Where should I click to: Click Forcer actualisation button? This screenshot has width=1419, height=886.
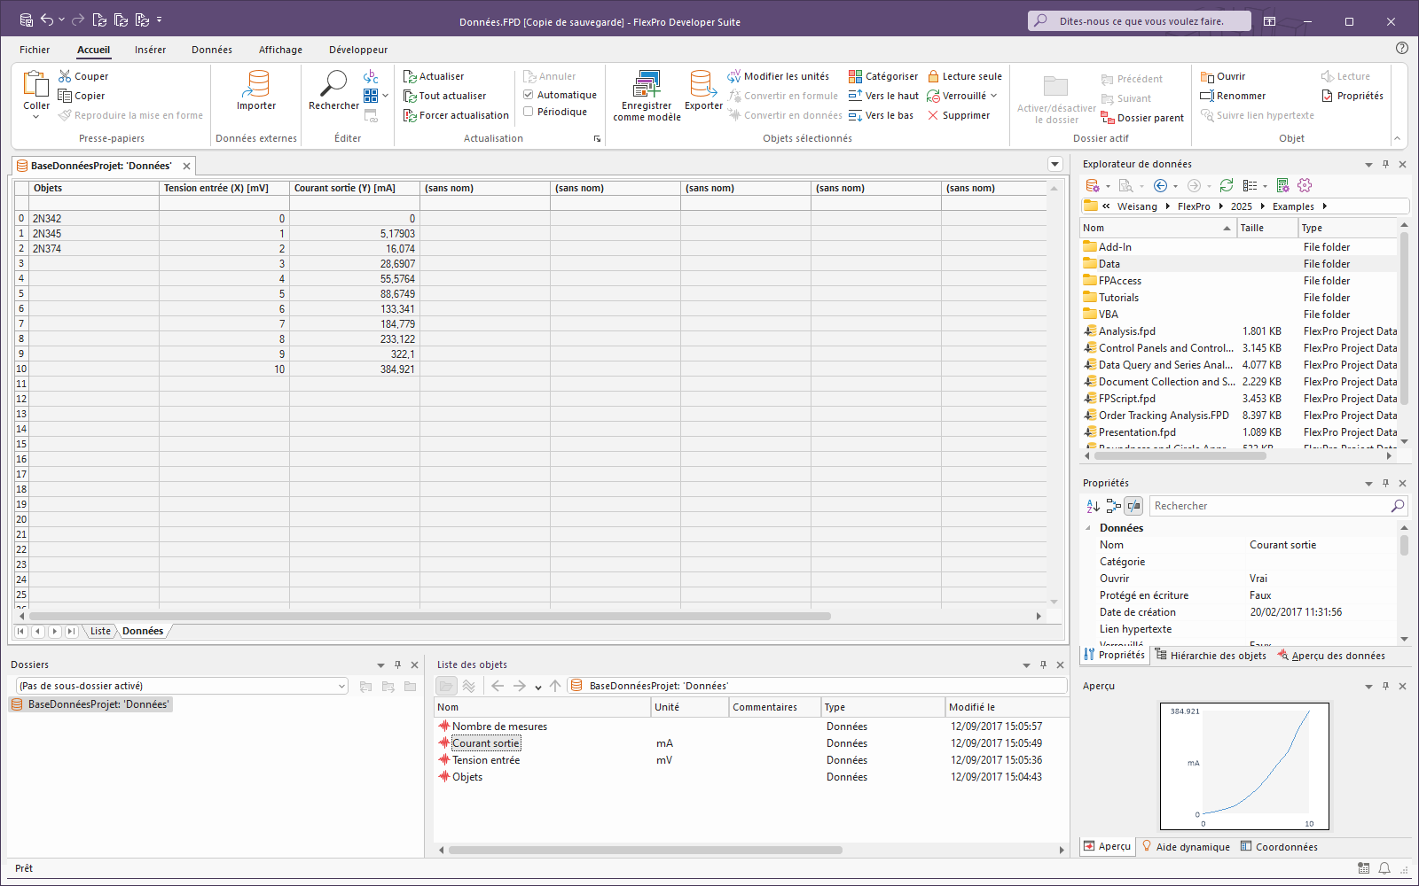click(456, 115)
